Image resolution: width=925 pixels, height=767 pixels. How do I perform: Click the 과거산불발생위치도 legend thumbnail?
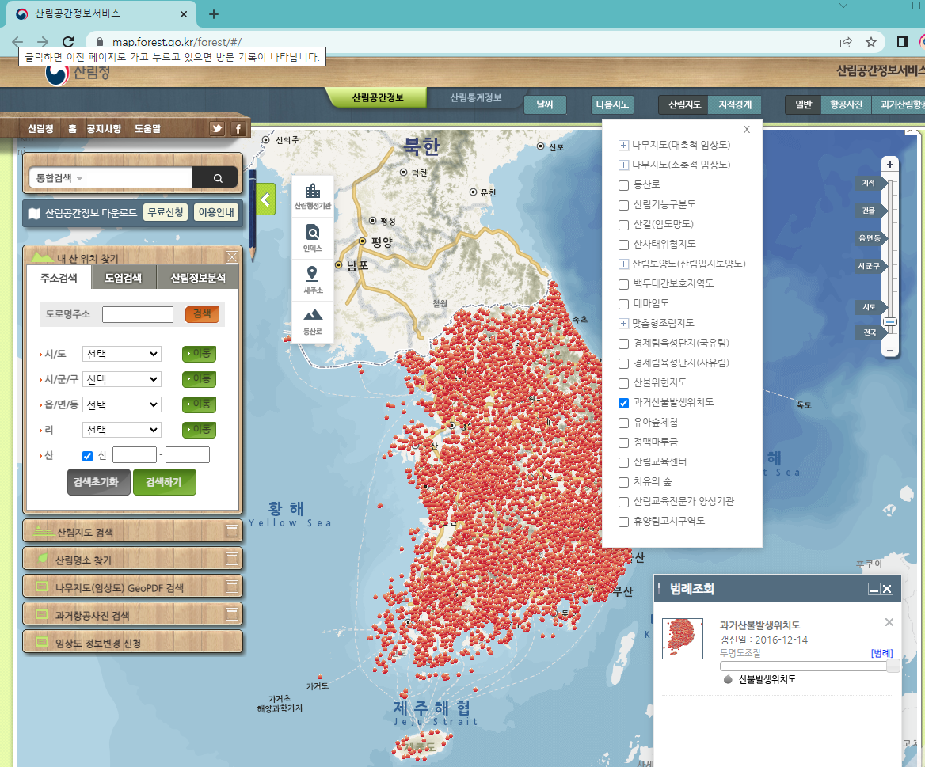683,639
